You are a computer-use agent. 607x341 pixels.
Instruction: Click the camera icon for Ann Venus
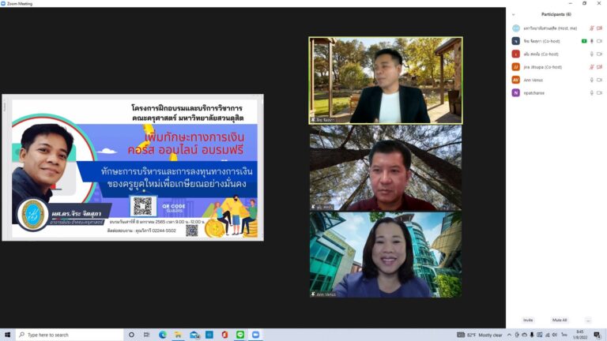point(599,80)
